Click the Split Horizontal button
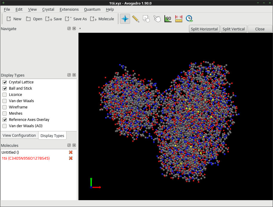The height and width of the screenshot is (207, 273). (204, 29)
